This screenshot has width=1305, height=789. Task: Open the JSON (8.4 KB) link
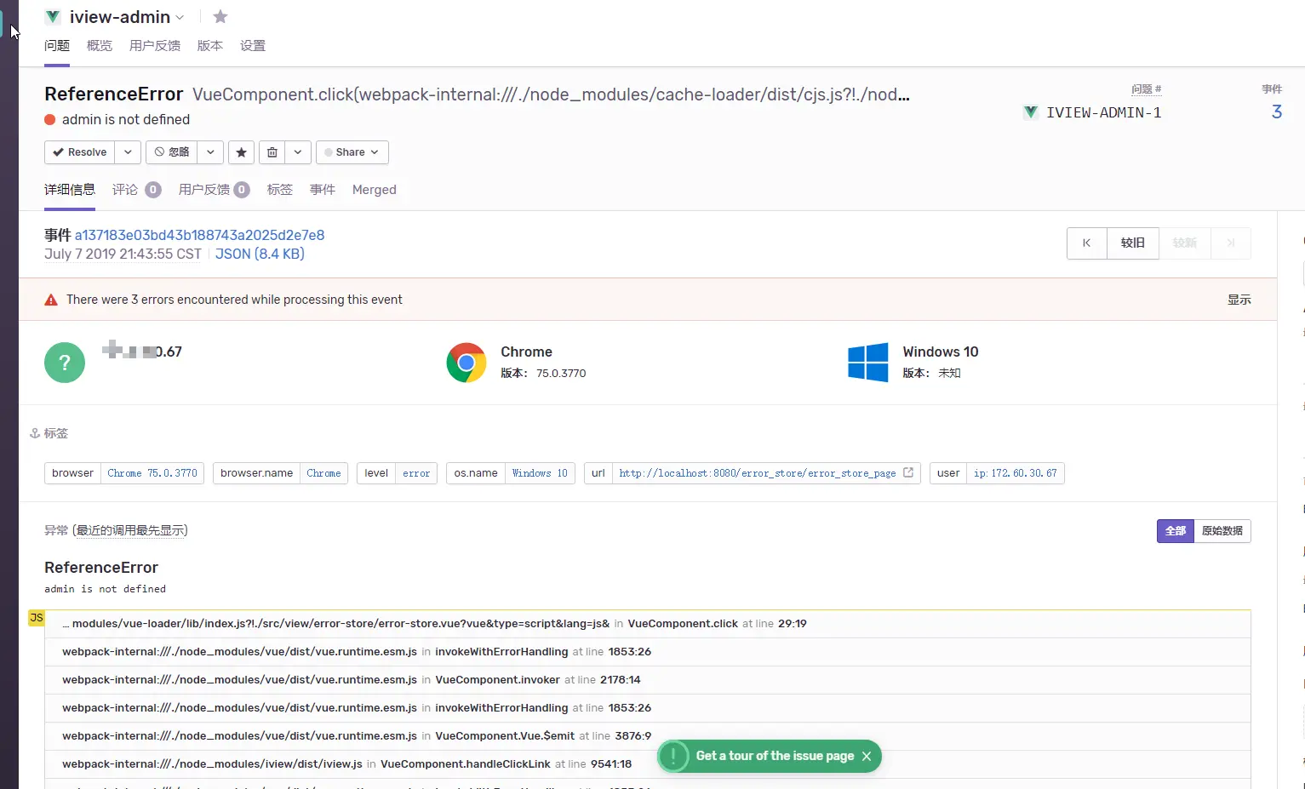click(x=260, y=254)
